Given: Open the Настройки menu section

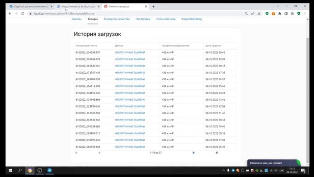Looking at the screenshot, I should [143, 19].
